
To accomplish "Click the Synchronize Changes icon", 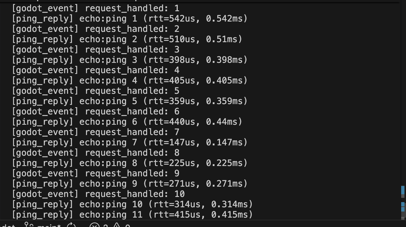I will [x=71, y=226].
